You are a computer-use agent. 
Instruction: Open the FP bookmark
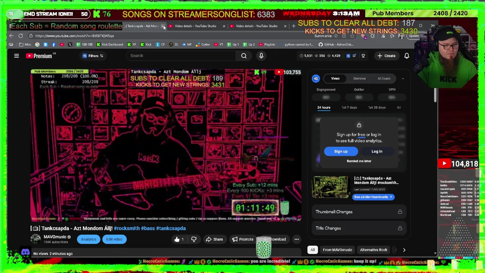tap(131, 44)
